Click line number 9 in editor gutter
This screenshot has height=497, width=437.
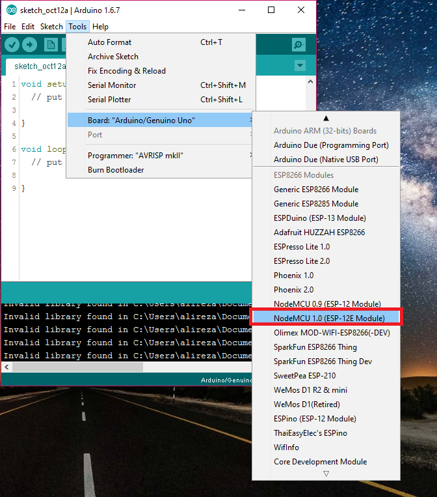tap(14, 188)
